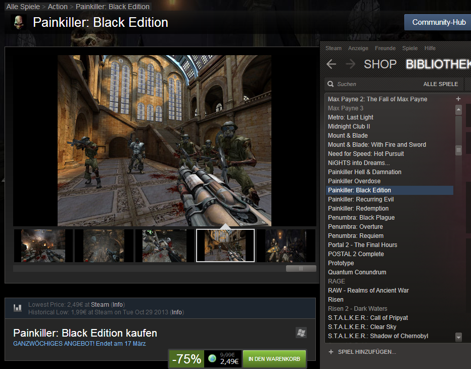
Task: Select Penumbra: Overture in library
Action: pyautogui.click(x=355, y=227)
